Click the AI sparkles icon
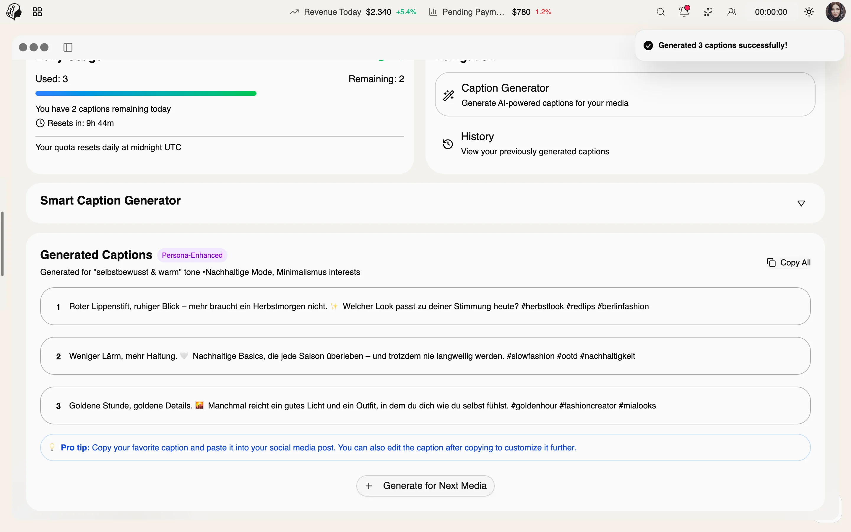Image resolution: width=851 pixels, height=532 pixels. tap(708, 12)
